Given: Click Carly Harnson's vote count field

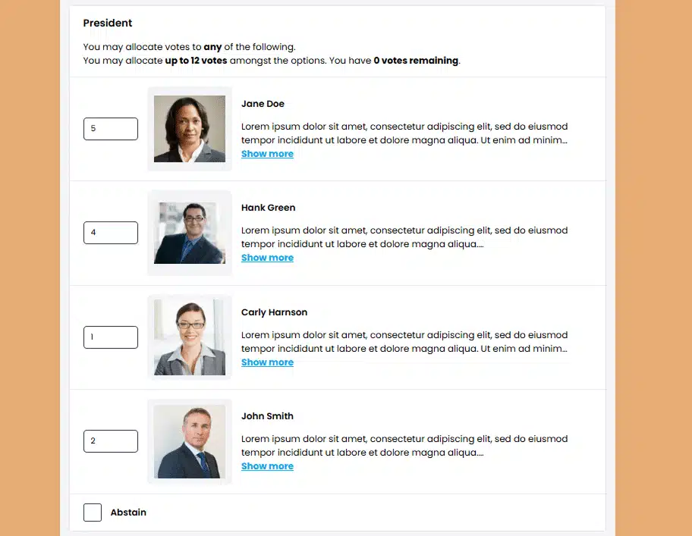Looking at the screenshot, I should coord(110,337).
